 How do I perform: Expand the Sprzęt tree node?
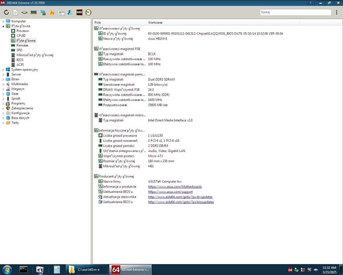(x=3, y=99)
